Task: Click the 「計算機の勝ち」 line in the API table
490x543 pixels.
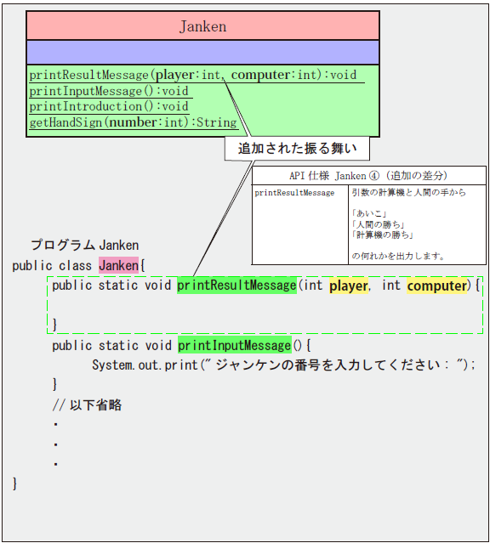Action: [x=382, y=235]
